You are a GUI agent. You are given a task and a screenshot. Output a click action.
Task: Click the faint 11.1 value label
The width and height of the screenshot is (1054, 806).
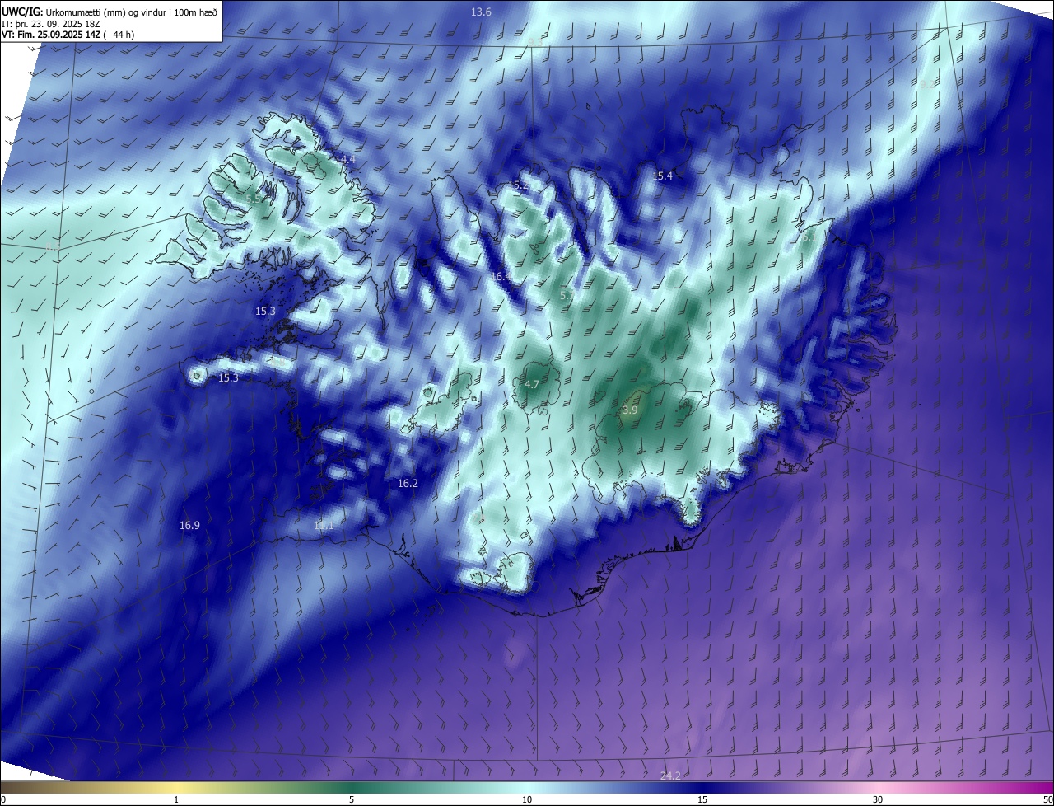pyautogui.click(x=324, y=525)
